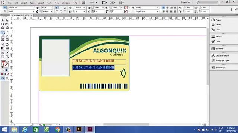Screen dimensions: 238x133
Task: Open the Layers panel
Action: [218, 25]
